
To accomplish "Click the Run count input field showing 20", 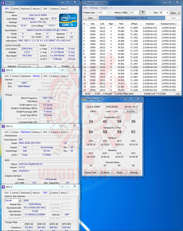I will coord(163,13).
